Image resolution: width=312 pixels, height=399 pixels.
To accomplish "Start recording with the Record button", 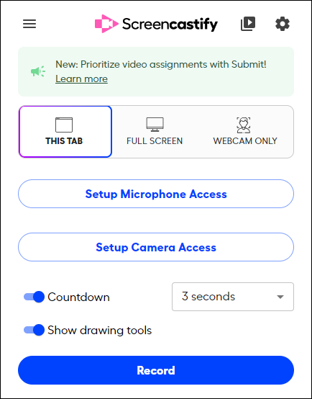I will 156,370.
